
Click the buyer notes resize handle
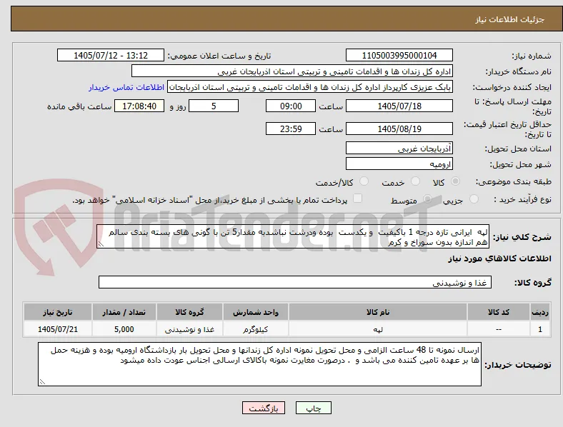[42, 382]
